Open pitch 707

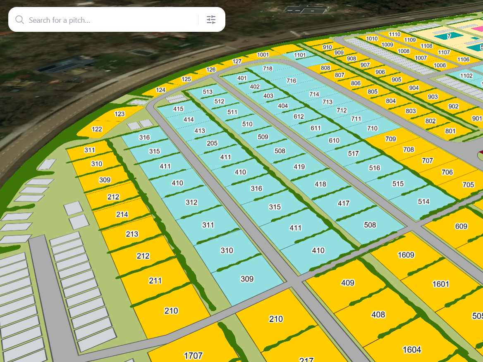point(427,160)
